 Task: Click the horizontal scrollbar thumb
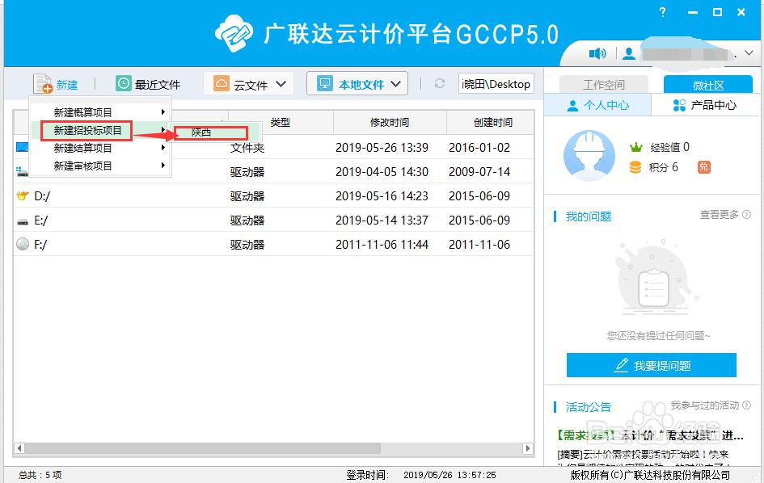(x=203, y=448)
